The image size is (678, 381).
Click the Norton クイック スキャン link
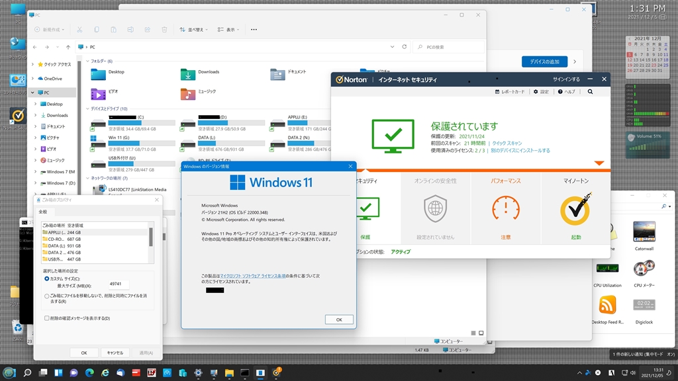tap(507, 143)
